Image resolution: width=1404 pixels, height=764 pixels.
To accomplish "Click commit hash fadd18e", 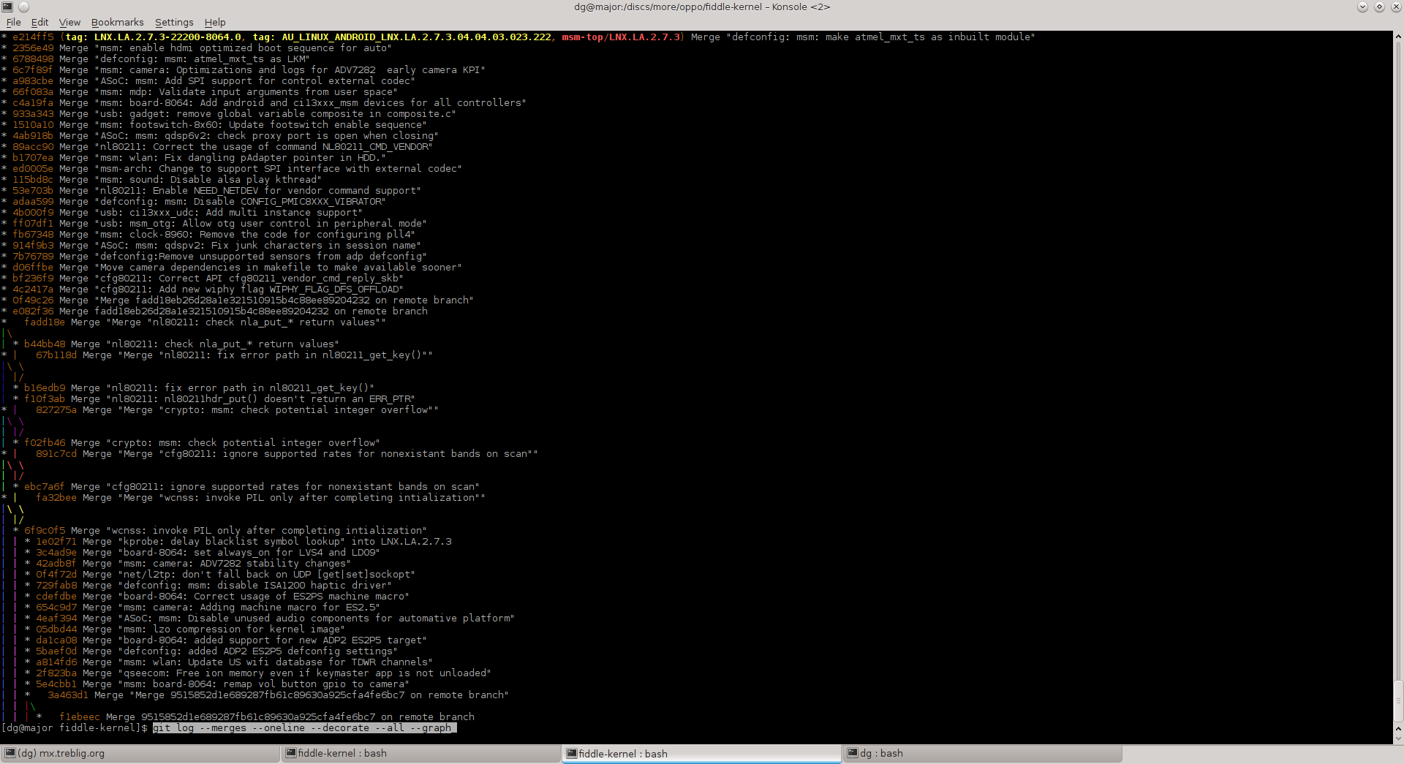I will click(x=45, y=322).
